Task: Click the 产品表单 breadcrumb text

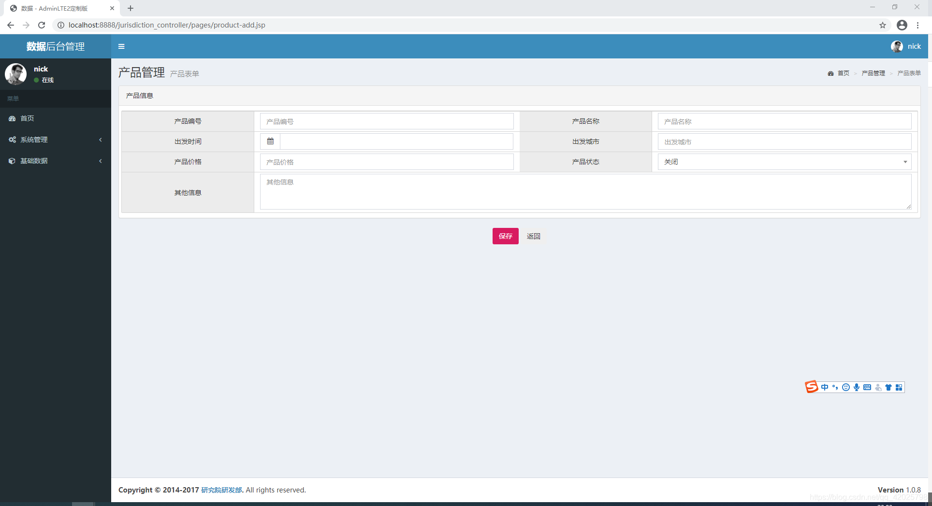Action: click(909, 73)
